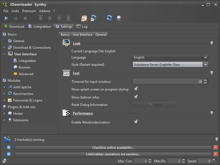Click the Look section monitor icon
This screenshot has height=165, width=220.
[66, 43]
